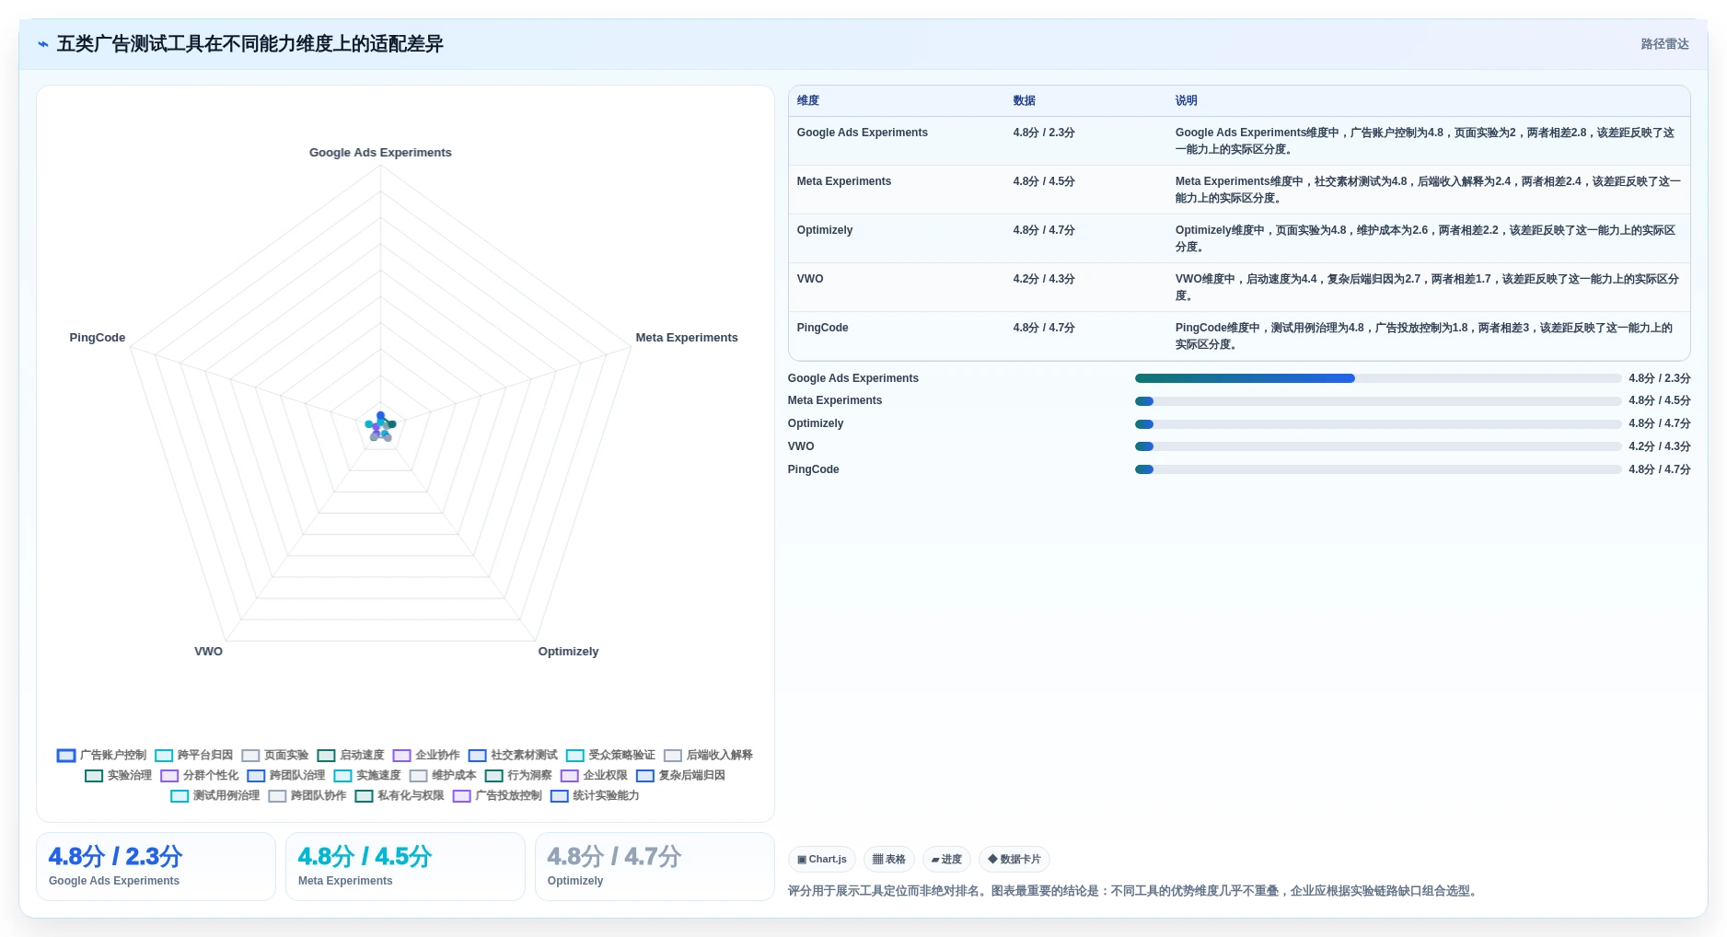The height and width of the screenshot is (937, 1727).
Task: Click the 数据 column header
Action: pos(1024,100)
